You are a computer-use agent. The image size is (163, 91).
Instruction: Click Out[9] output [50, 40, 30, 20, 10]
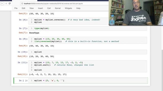(42, 46)
